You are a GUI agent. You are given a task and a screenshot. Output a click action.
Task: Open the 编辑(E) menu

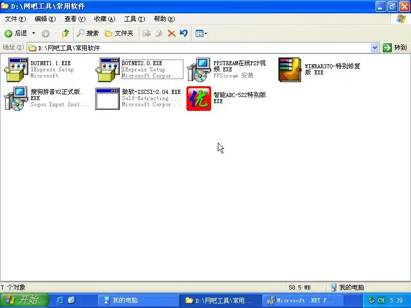(x=45, y=19)
